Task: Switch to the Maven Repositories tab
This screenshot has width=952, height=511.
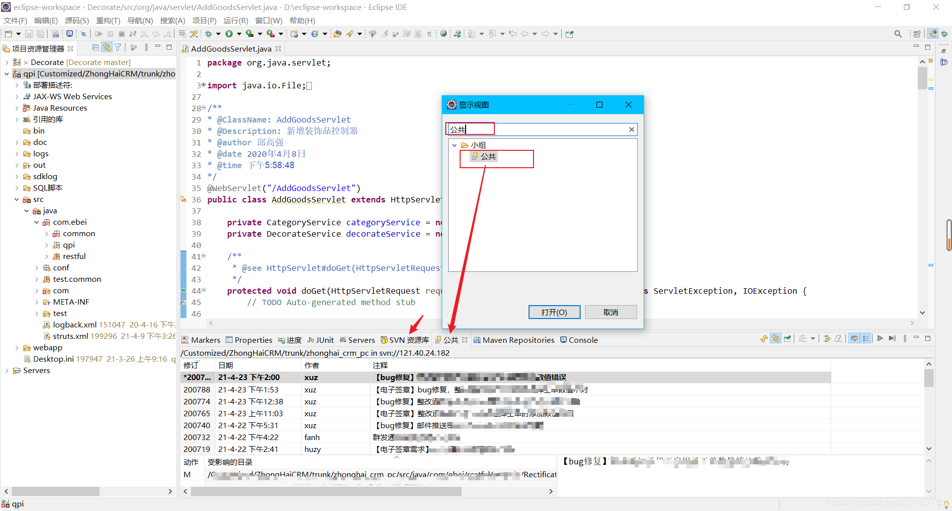Action: coord(514,340)
